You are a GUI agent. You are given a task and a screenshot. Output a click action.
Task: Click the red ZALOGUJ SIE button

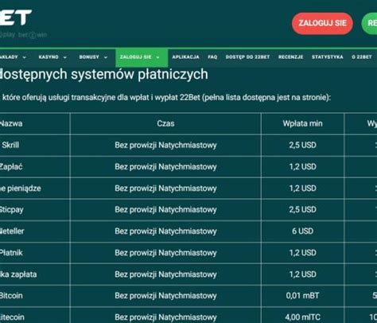pyautogui.click(x=322, y=23)
